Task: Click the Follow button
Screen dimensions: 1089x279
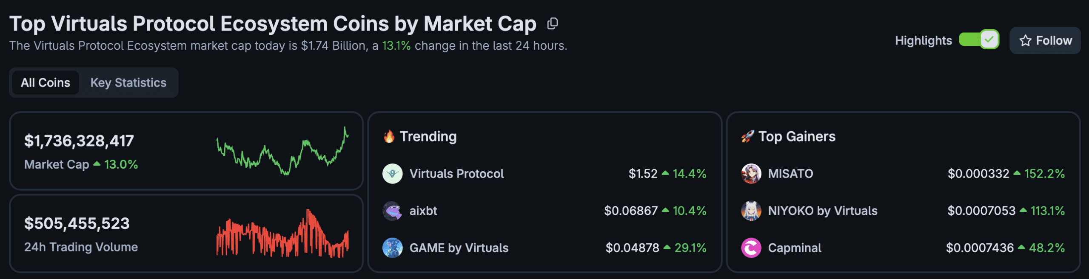Action: (1045, 40)
